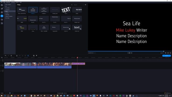Viewport: 172px width, 97px height.
Task: Move the preview playback progress slider handle
Action: click(x=164, y=51)
